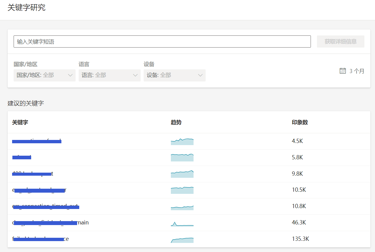Open the trend graph for 135.3K row

tap(182, 240)
